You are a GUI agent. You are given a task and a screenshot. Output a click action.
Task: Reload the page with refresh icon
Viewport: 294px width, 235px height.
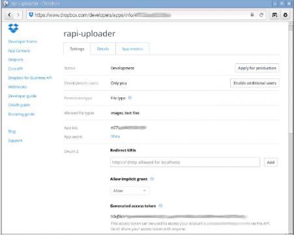pyautogui.click(x=261, y=15)
